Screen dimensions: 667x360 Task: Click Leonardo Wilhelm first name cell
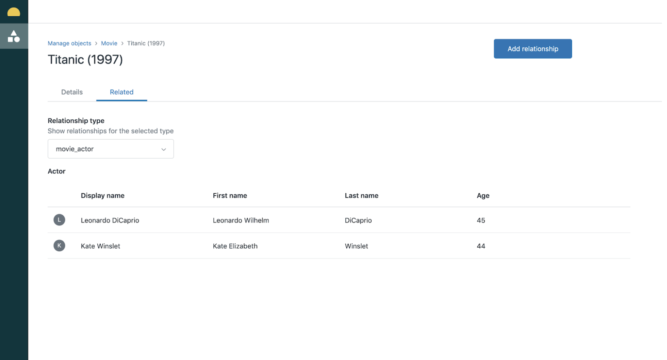(241, 220)
